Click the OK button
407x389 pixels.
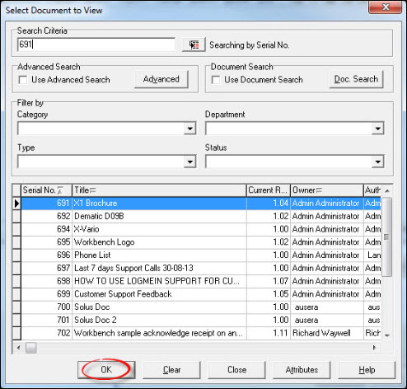point(106,370)
